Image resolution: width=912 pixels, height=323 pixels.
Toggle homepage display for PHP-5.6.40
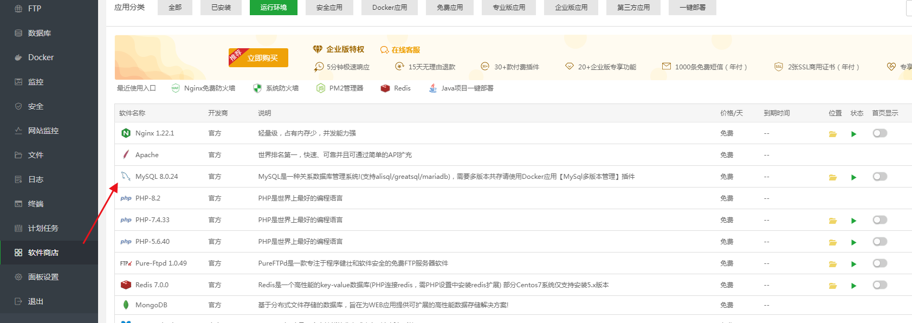880,242
